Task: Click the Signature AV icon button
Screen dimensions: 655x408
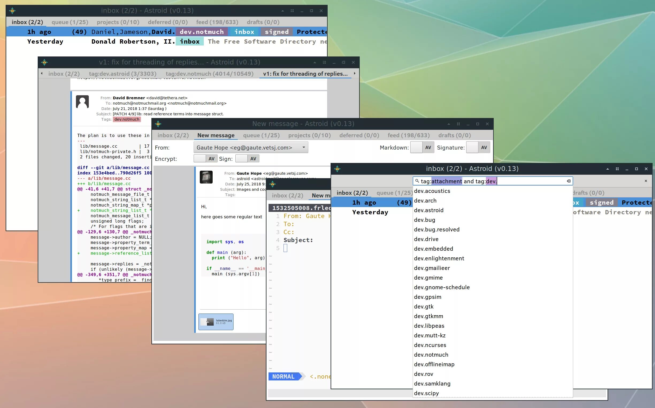Action: [x=484, y=148]
